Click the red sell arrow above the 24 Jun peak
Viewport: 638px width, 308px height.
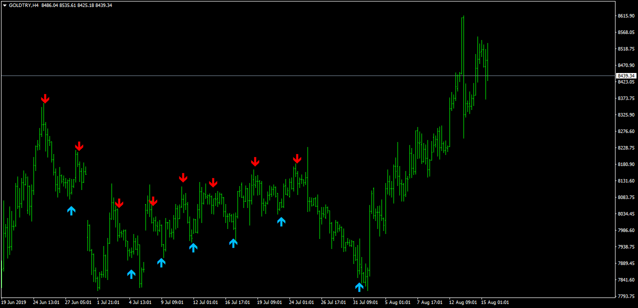tap(45, 98)
